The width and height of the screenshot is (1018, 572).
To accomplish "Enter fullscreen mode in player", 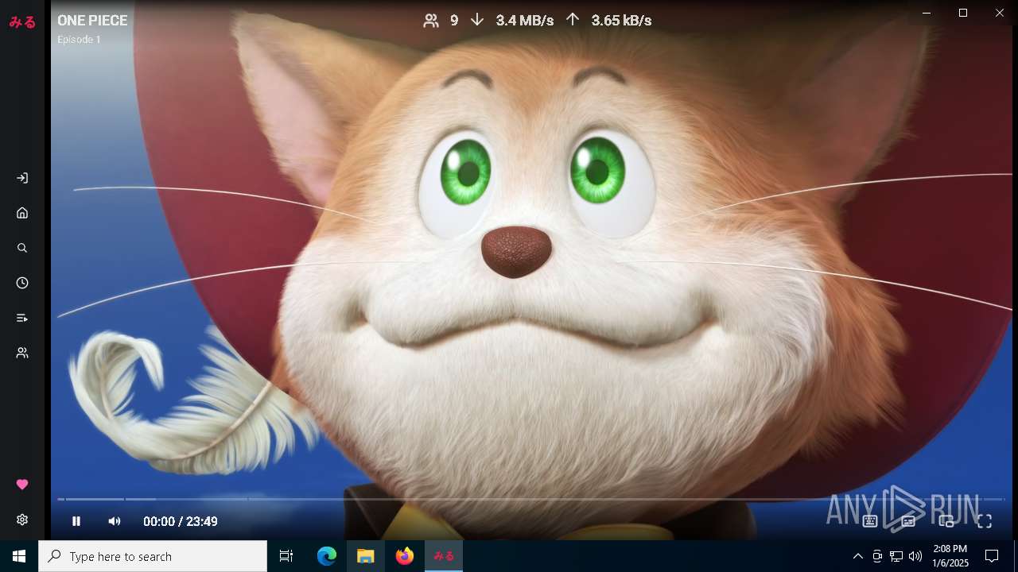I will pyautogui.click(x=985, y=521).
